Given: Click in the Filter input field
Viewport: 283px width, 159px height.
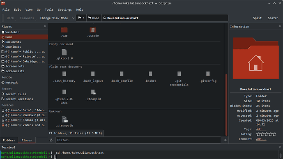Looking at the screenshot, I should (138, 140).
